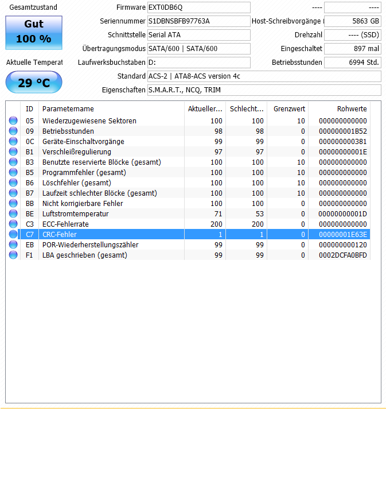Click current value 71 for Luftstromtemperatur

point(218,213)
